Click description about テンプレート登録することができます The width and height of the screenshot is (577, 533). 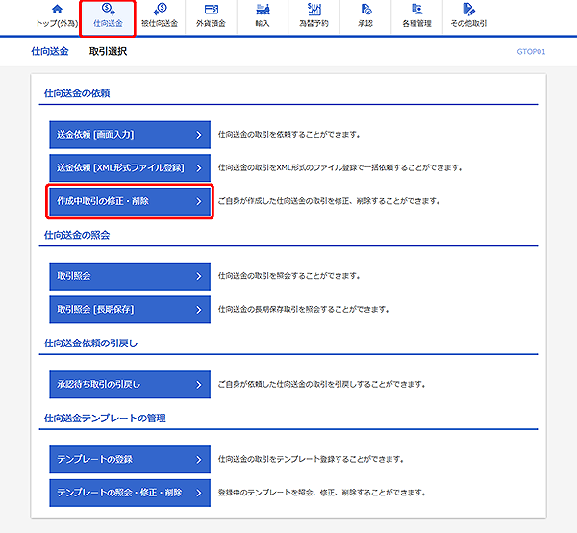312,459
